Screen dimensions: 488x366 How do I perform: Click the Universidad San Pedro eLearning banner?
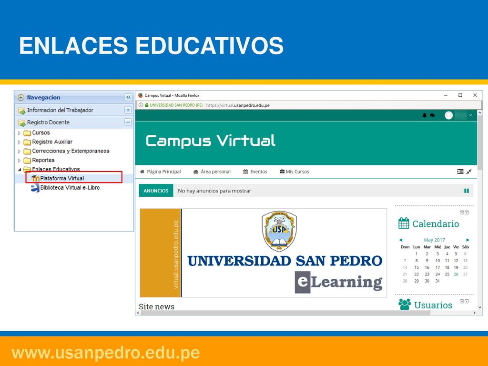(263, 253)
